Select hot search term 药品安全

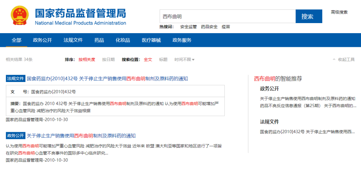click(209, 27)
